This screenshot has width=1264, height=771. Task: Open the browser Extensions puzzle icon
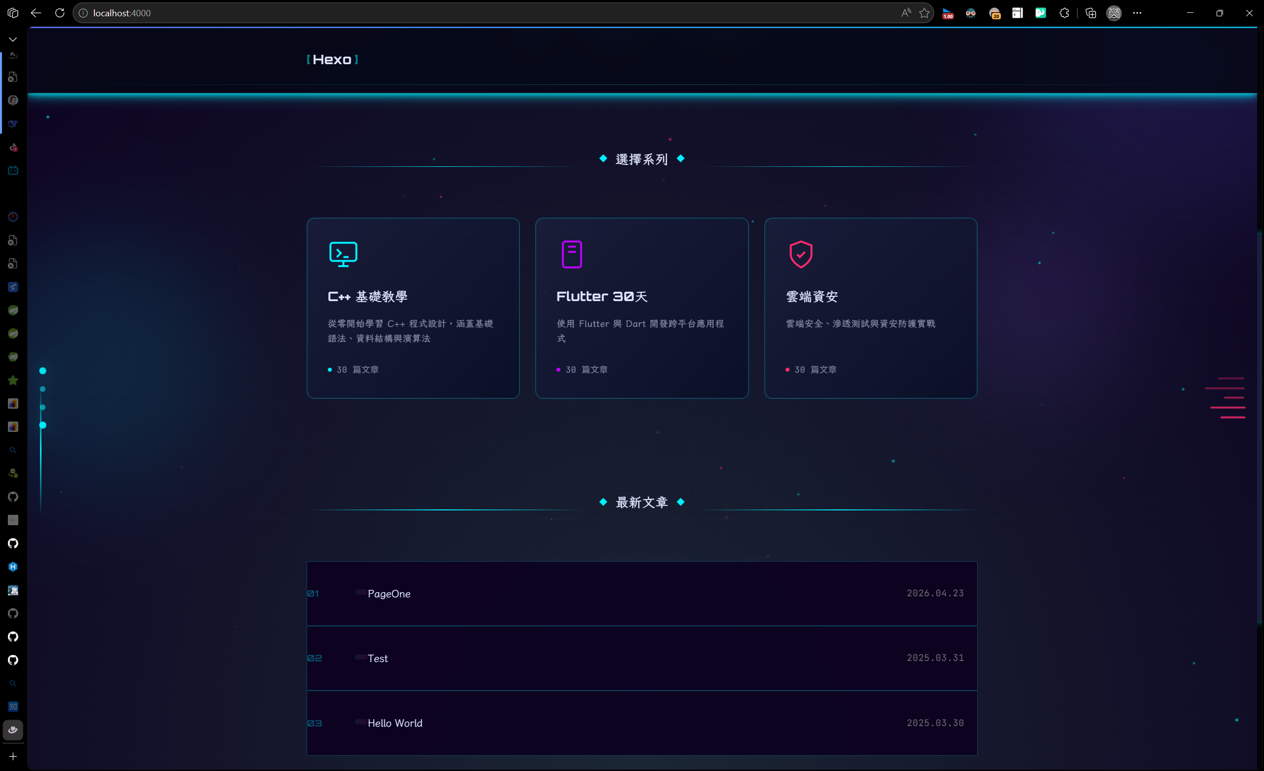tap(1064, 13)
